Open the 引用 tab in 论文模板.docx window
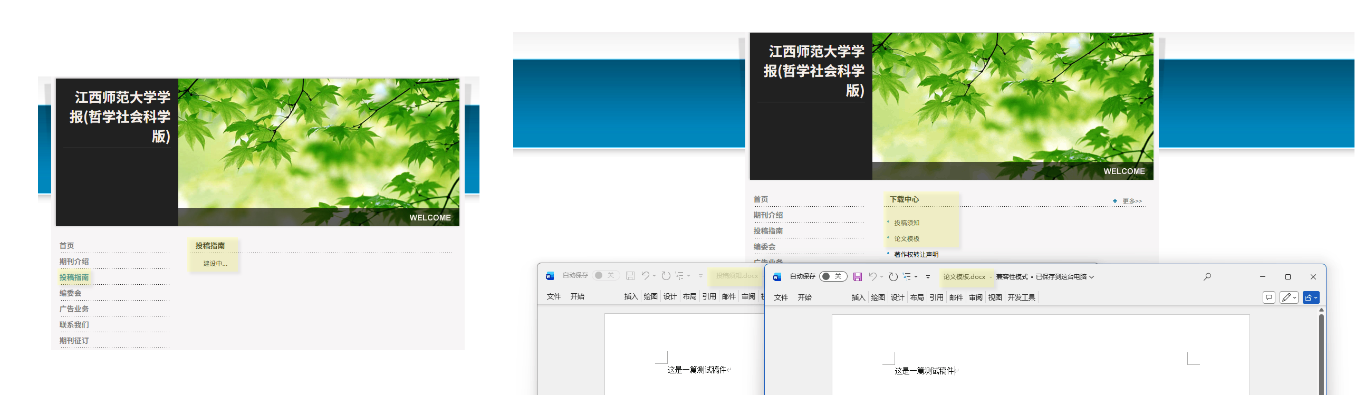 click(937, 297)
